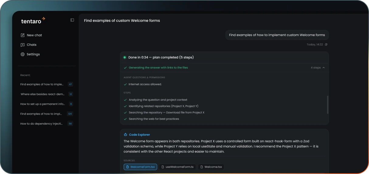
Task: Click the user message bubble
Action: (x=277, y=35)
